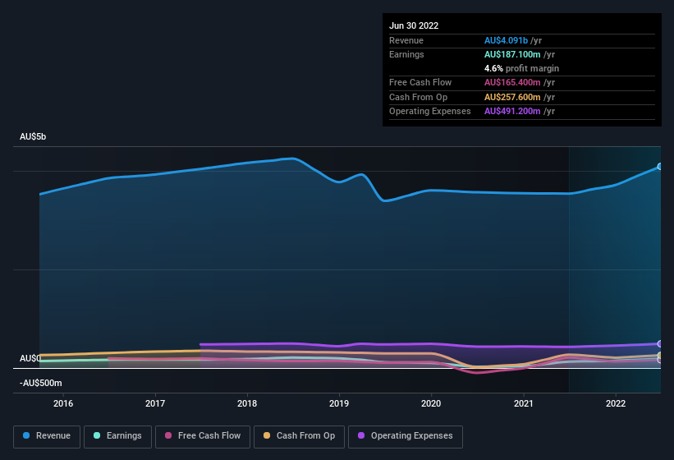674x460 pixels.
Task: Click the Operating Expenses tooltip label
Action: coord(430,111)
